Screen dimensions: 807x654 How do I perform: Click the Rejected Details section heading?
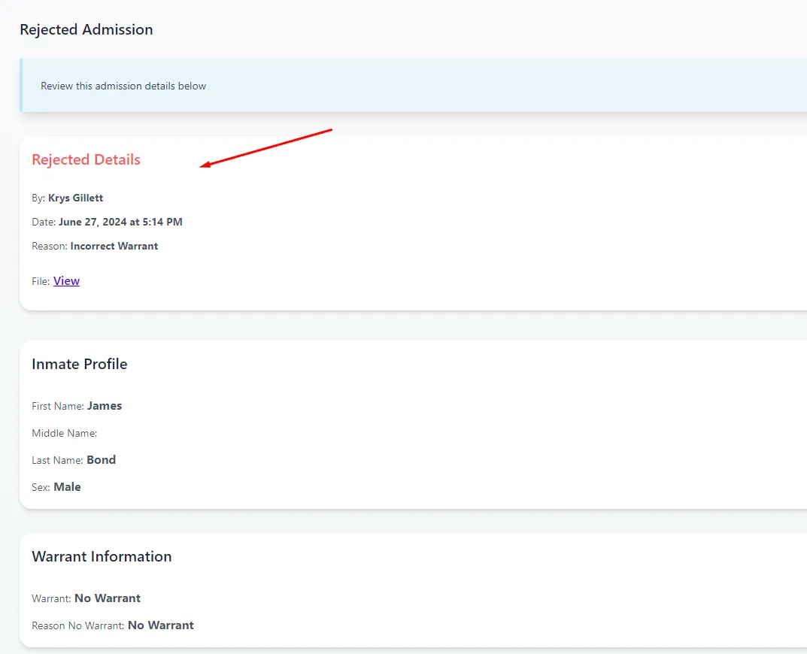click(86, 159)
